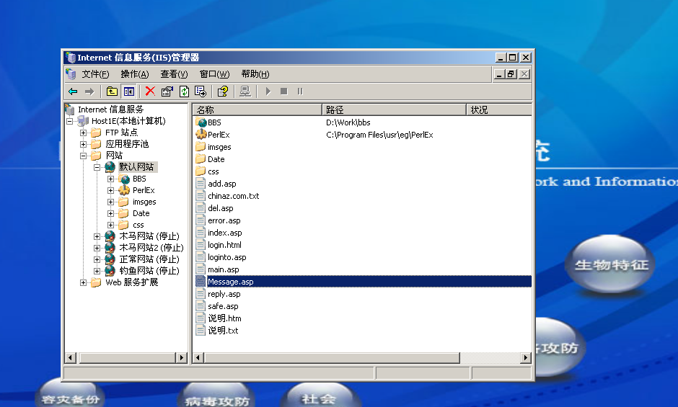Go up one level with folder icon
The width and height of the screenshot is (678, 407).
click(112, 91)
